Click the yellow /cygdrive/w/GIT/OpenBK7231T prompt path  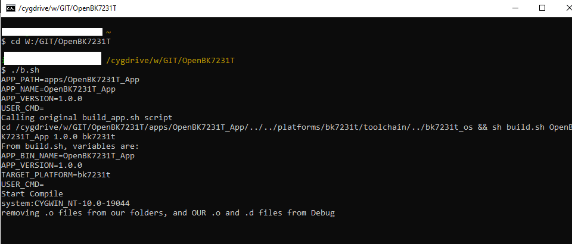[x=170, y=61]
